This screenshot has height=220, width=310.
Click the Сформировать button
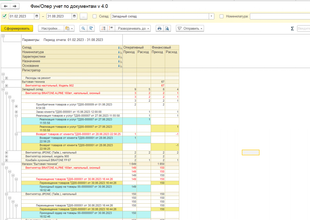tap(17, 29)
